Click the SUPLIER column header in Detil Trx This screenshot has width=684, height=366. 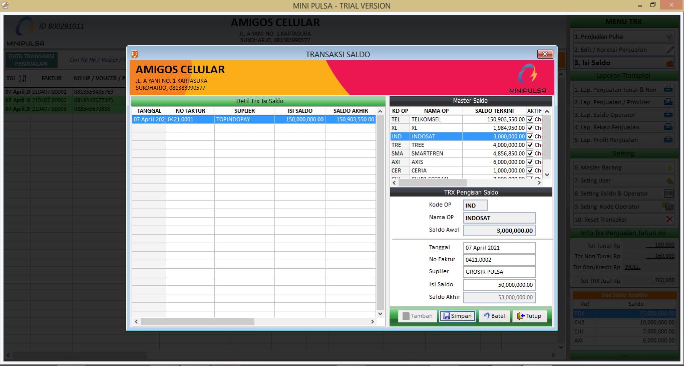tap(244, 111)
